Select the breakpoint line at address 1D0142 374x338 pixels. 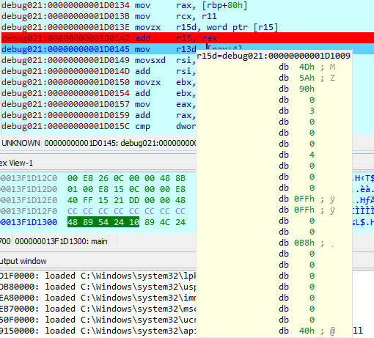[x=188, y=38]
